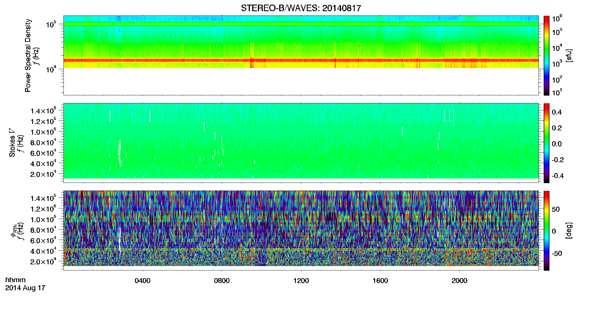Click the red emission band in top spectrogram
This screenshot has height=310, width=602.
click(301, 60)
